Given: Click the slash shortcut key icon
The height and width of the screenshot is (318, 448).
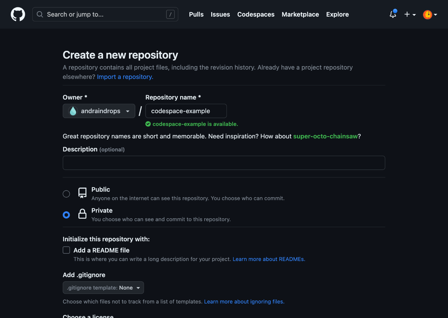Looking at the screenshot, I should (170, 14).
